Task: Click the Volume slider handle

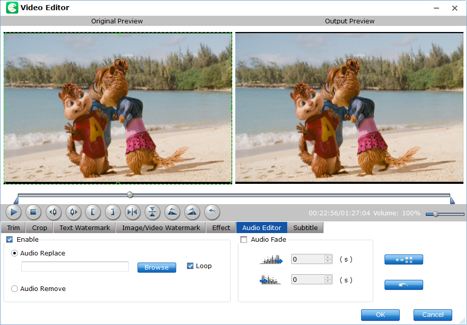Action: point(435,214)
